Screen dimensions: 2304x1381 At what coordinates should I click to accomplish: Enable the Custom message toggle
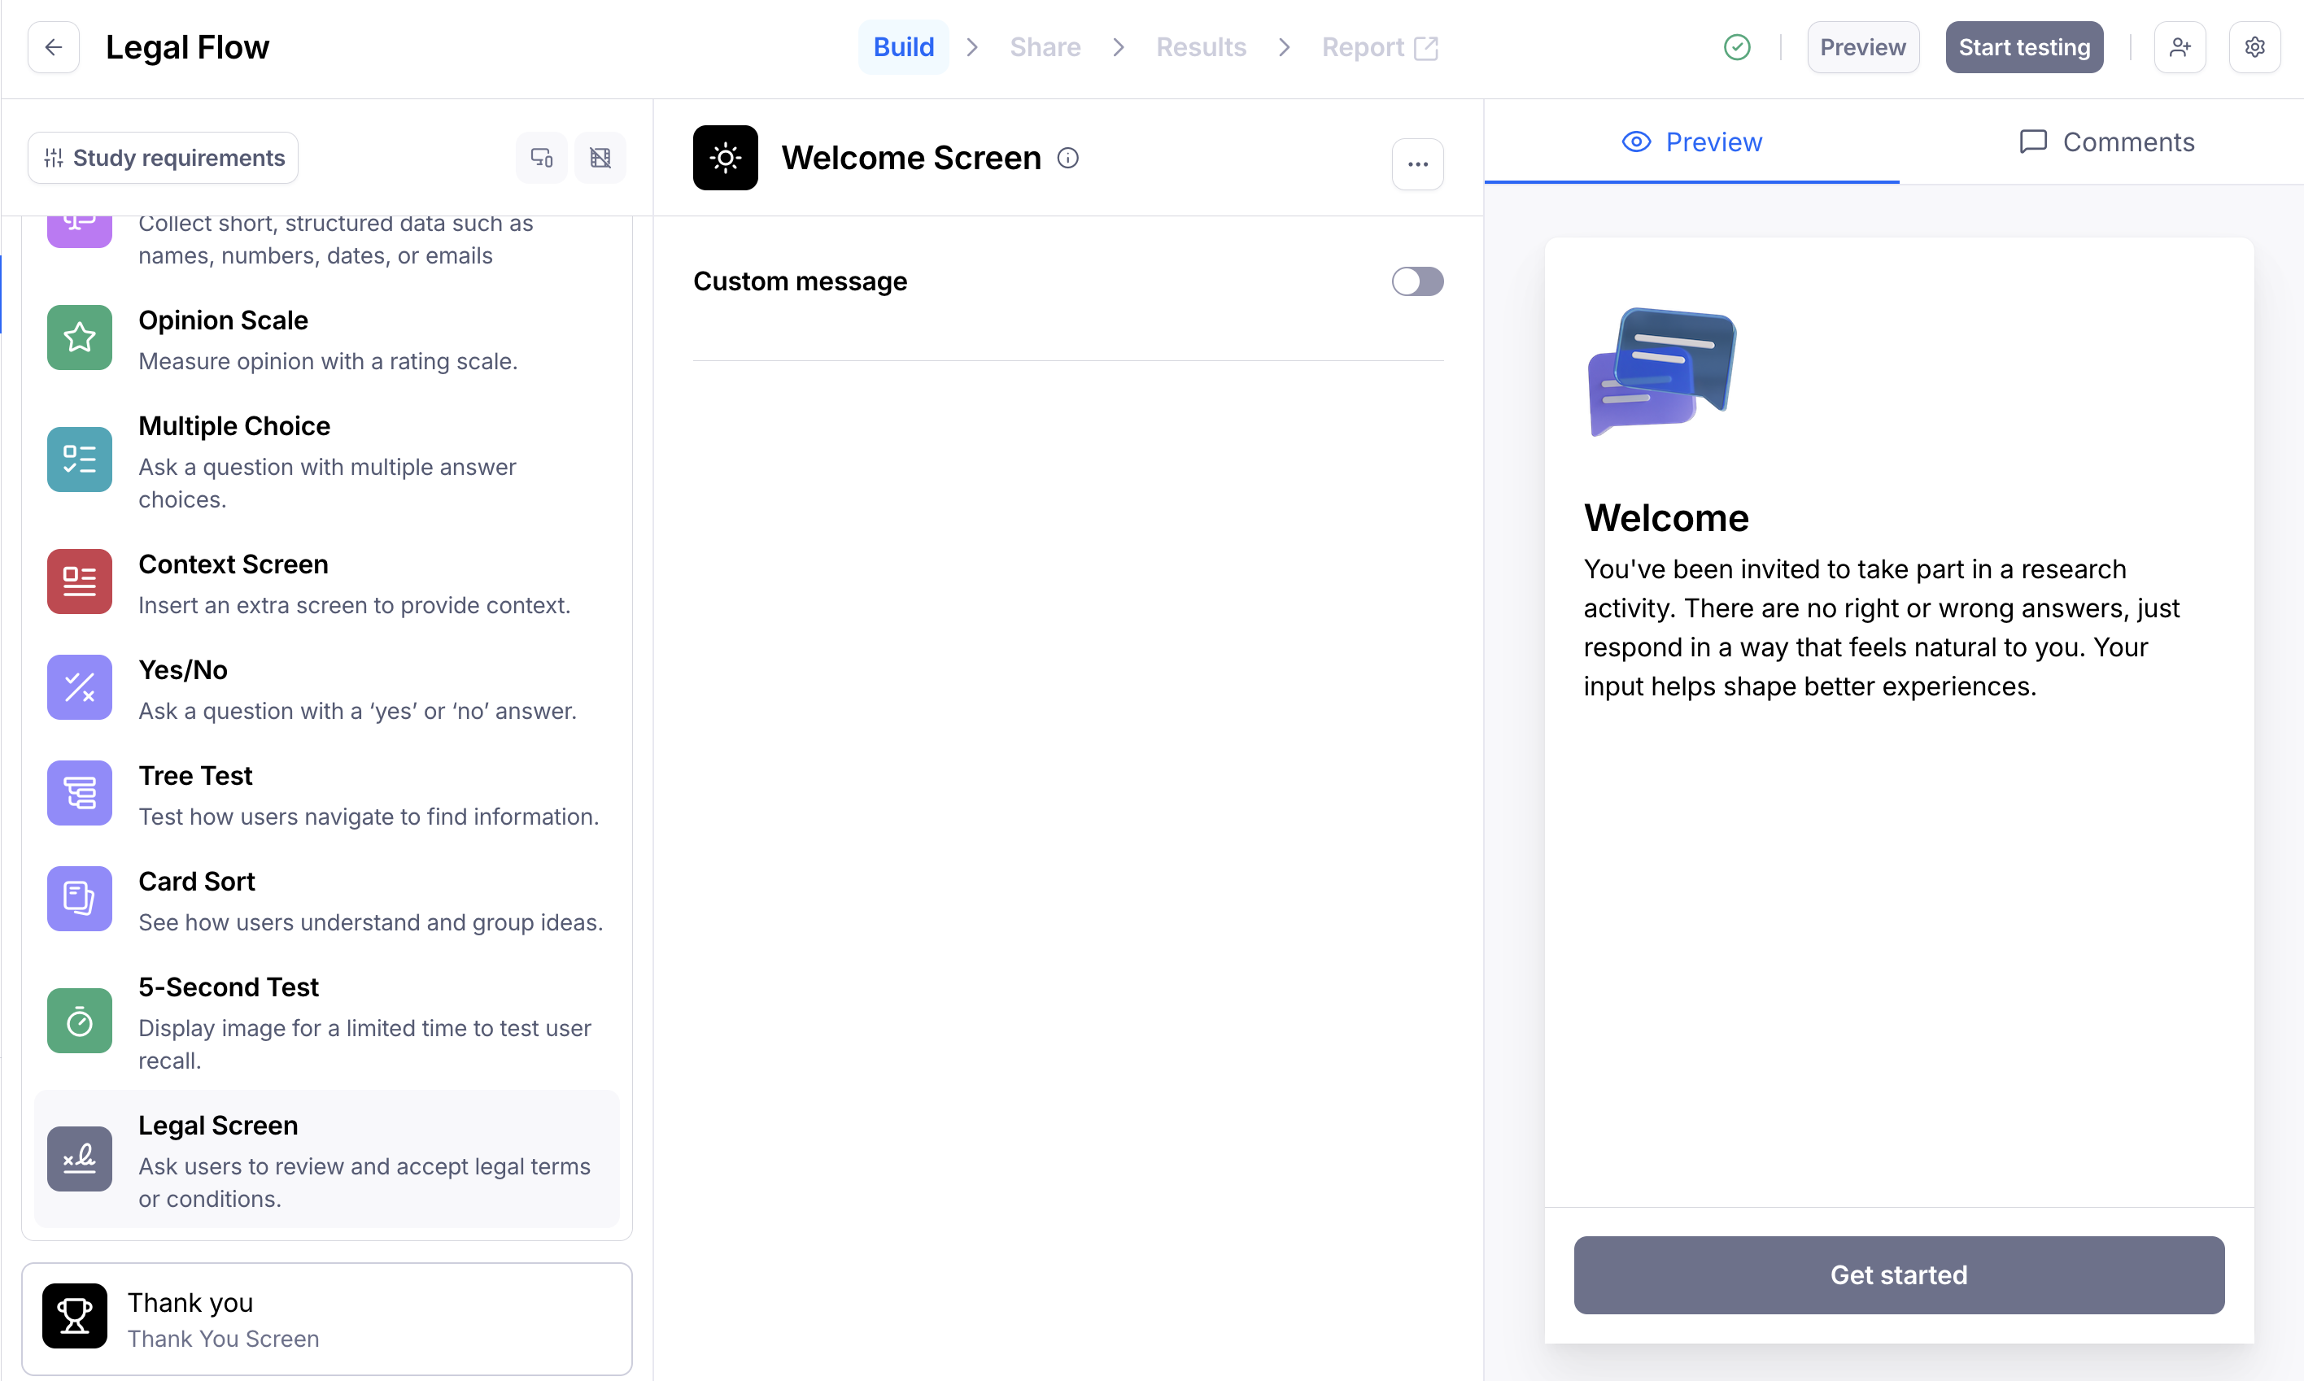pos(1417,281)
